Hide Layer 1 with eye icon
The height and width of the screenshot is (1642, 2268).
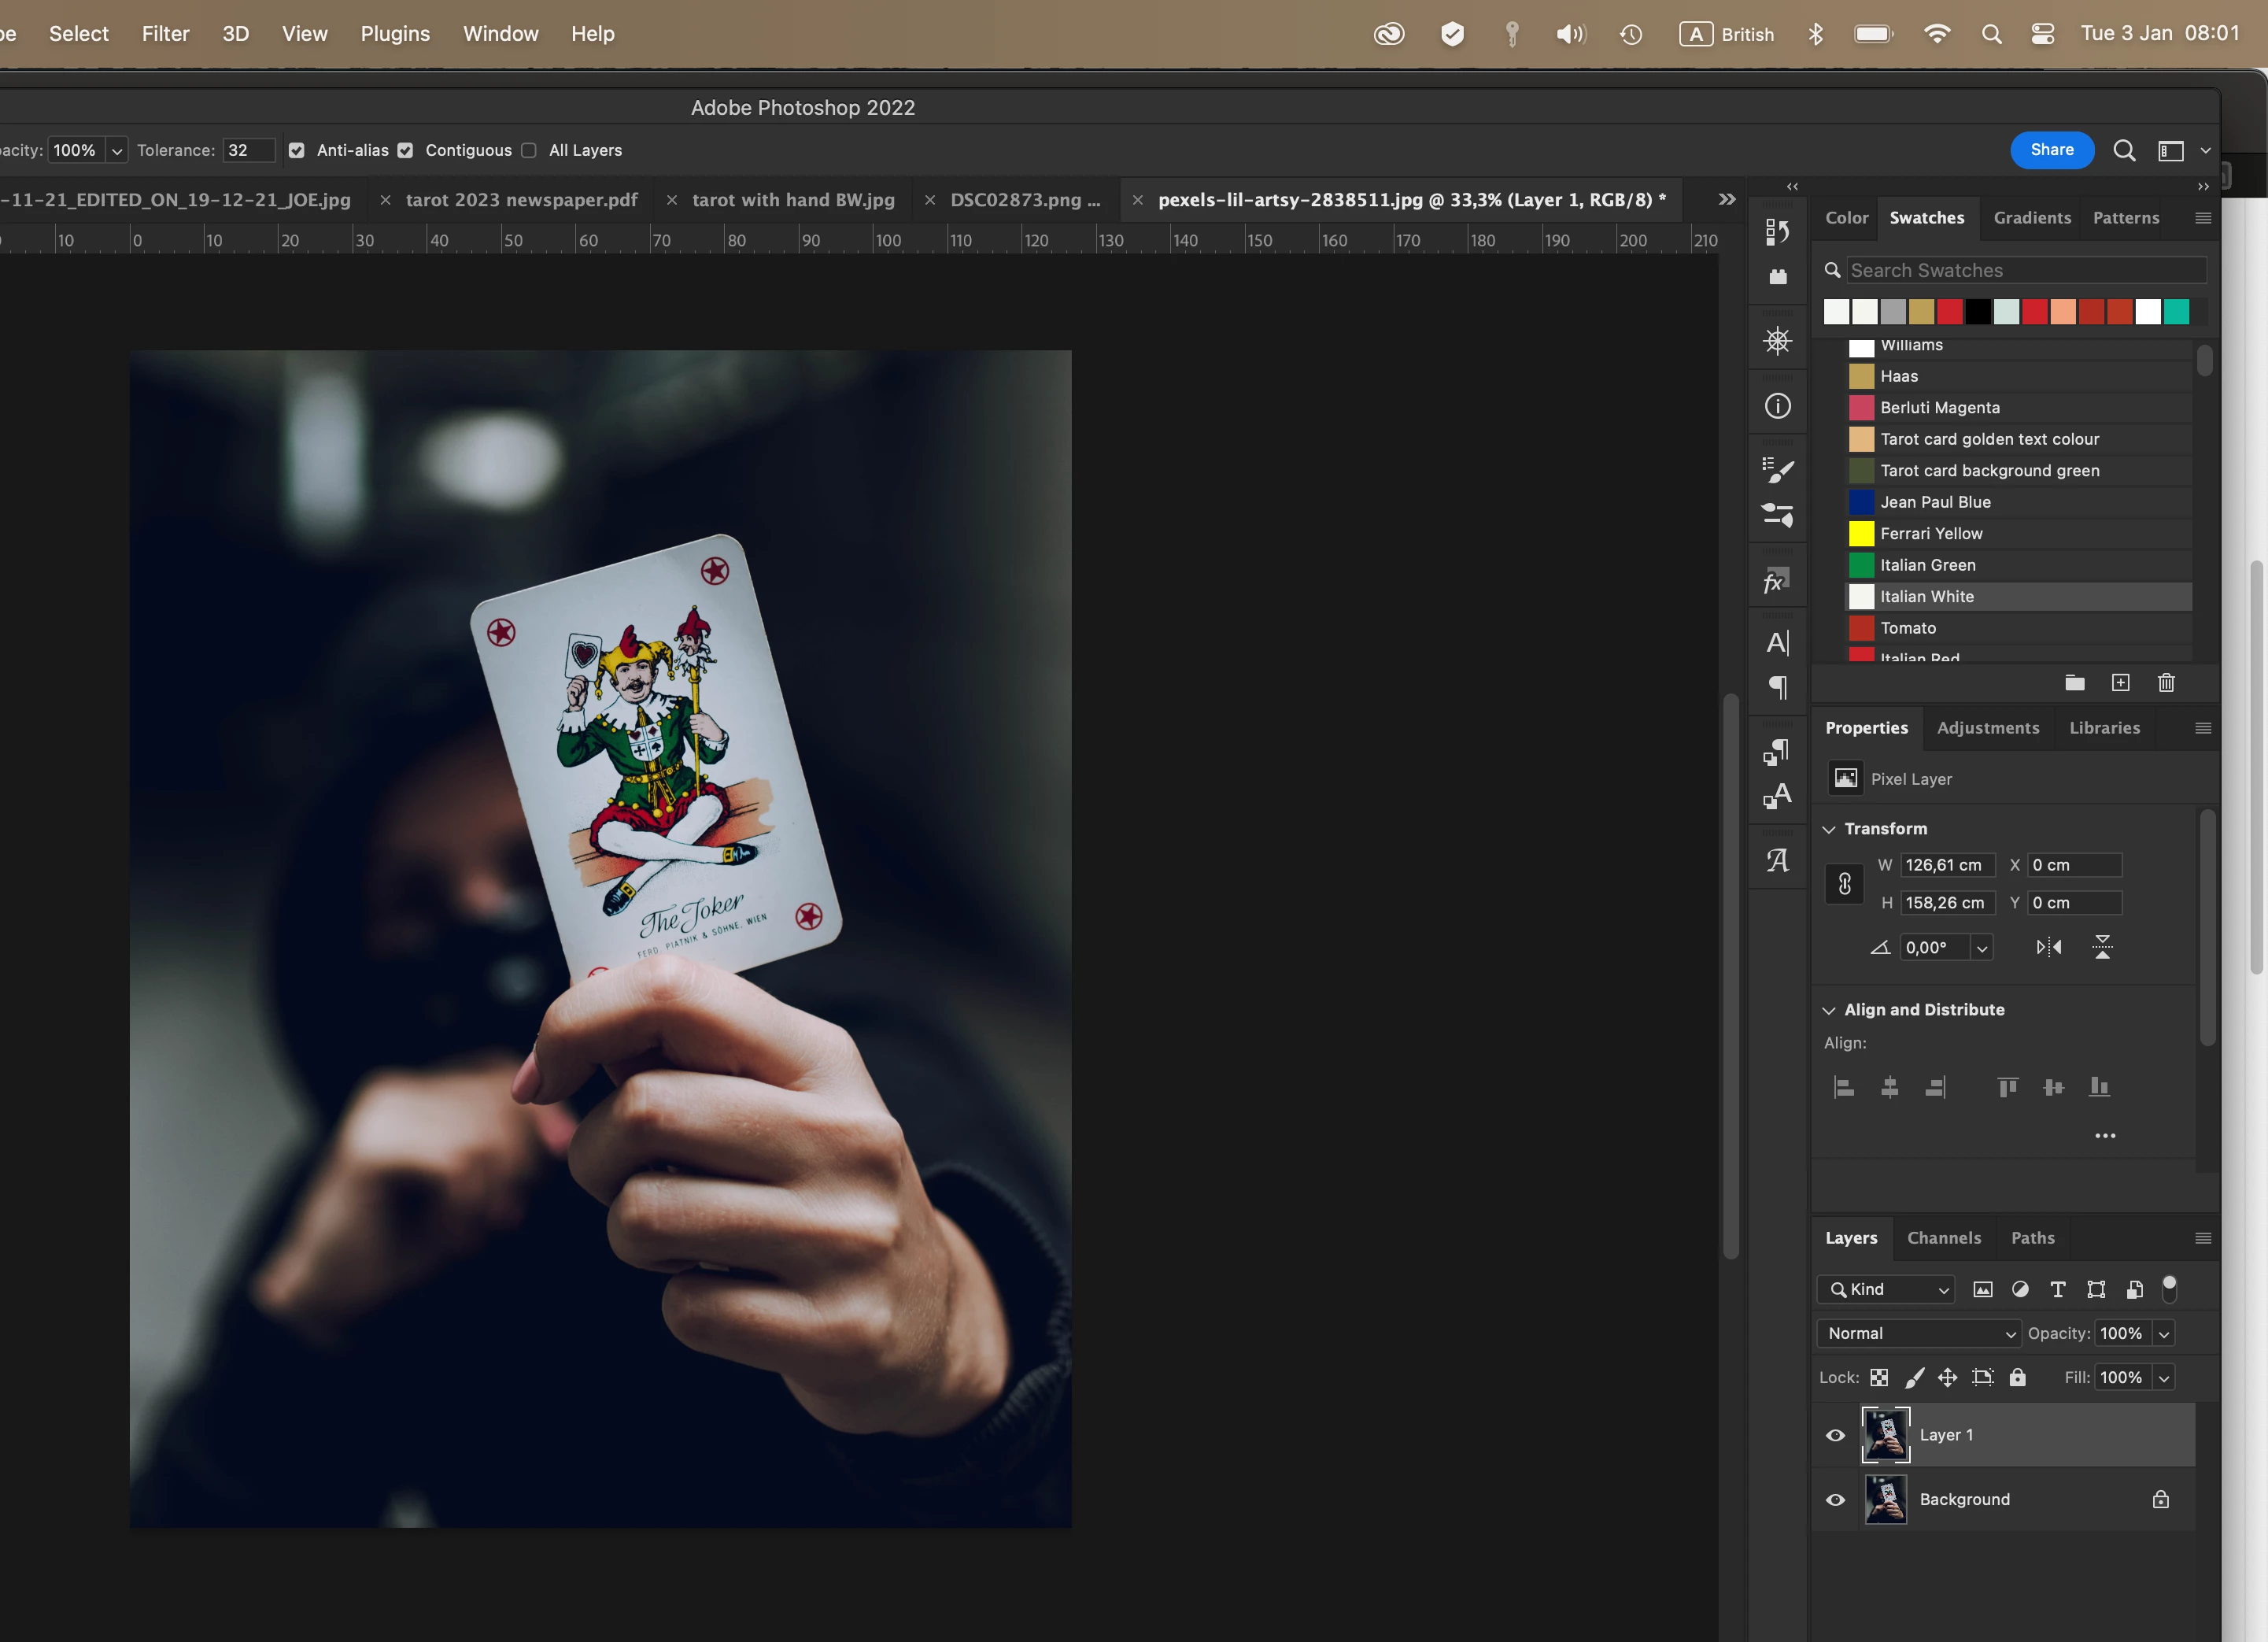(1835, 1435)
